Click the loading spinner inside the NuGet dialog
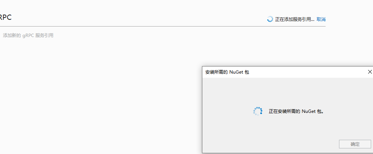Viewport: 373px width, 154px height. tap(258, 111)
